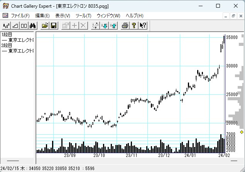
Task: Select 東京エレクトロン under 2段目 in the list
Action: pos(18,51)
